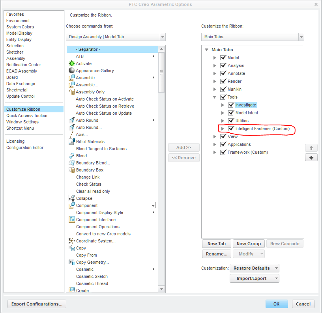Open the Favorites options category
This screenshot has width=322, height=313.
pyautogui.click(x=15, y=14)
